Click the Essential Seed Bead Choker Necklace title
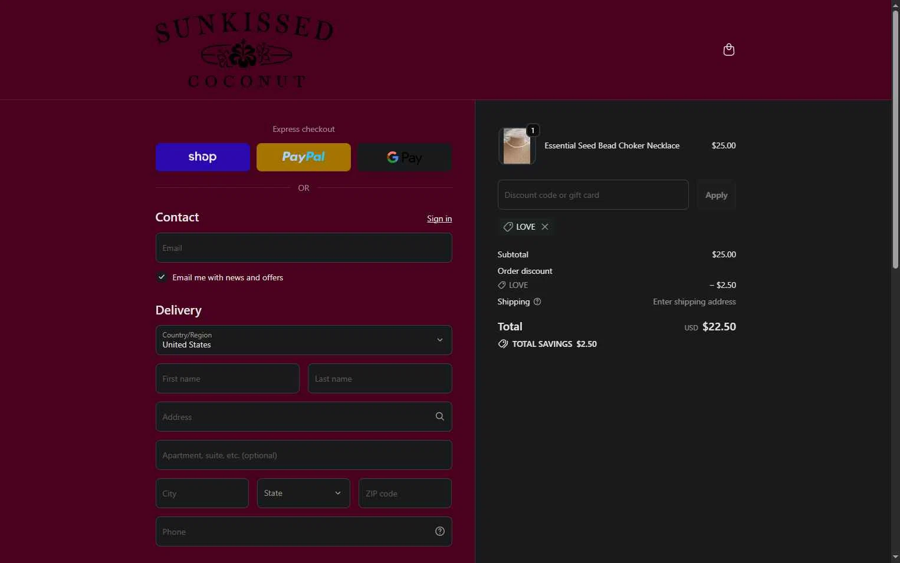The image size is (900, 563). 612,145
